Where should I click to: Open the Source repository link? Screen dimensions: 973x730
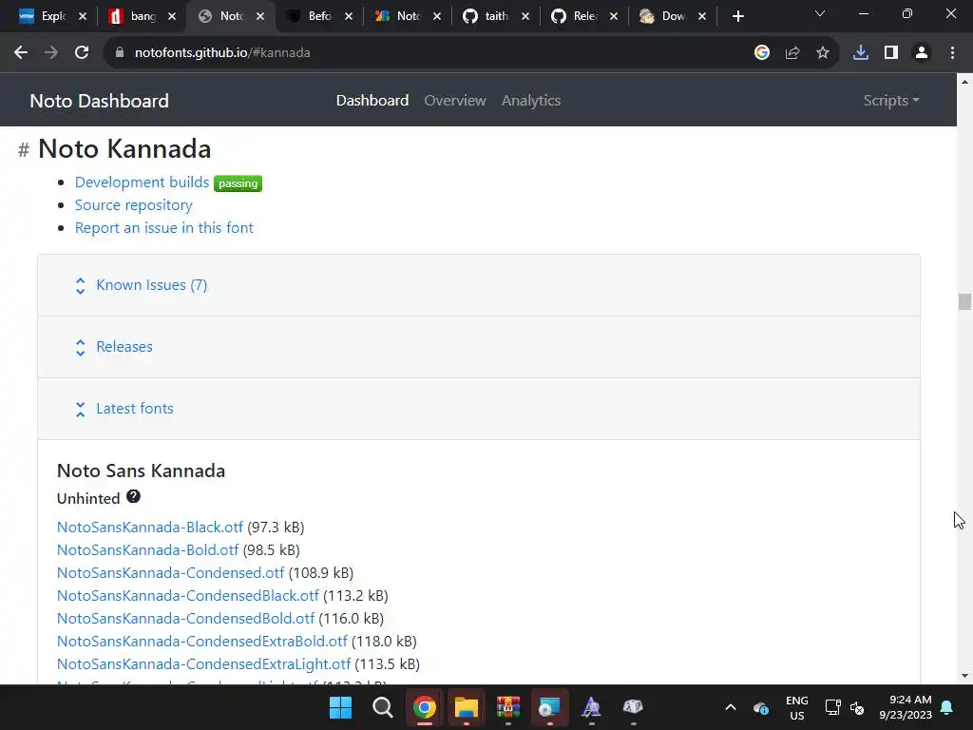pyautogui.click(x=133, y=205)
